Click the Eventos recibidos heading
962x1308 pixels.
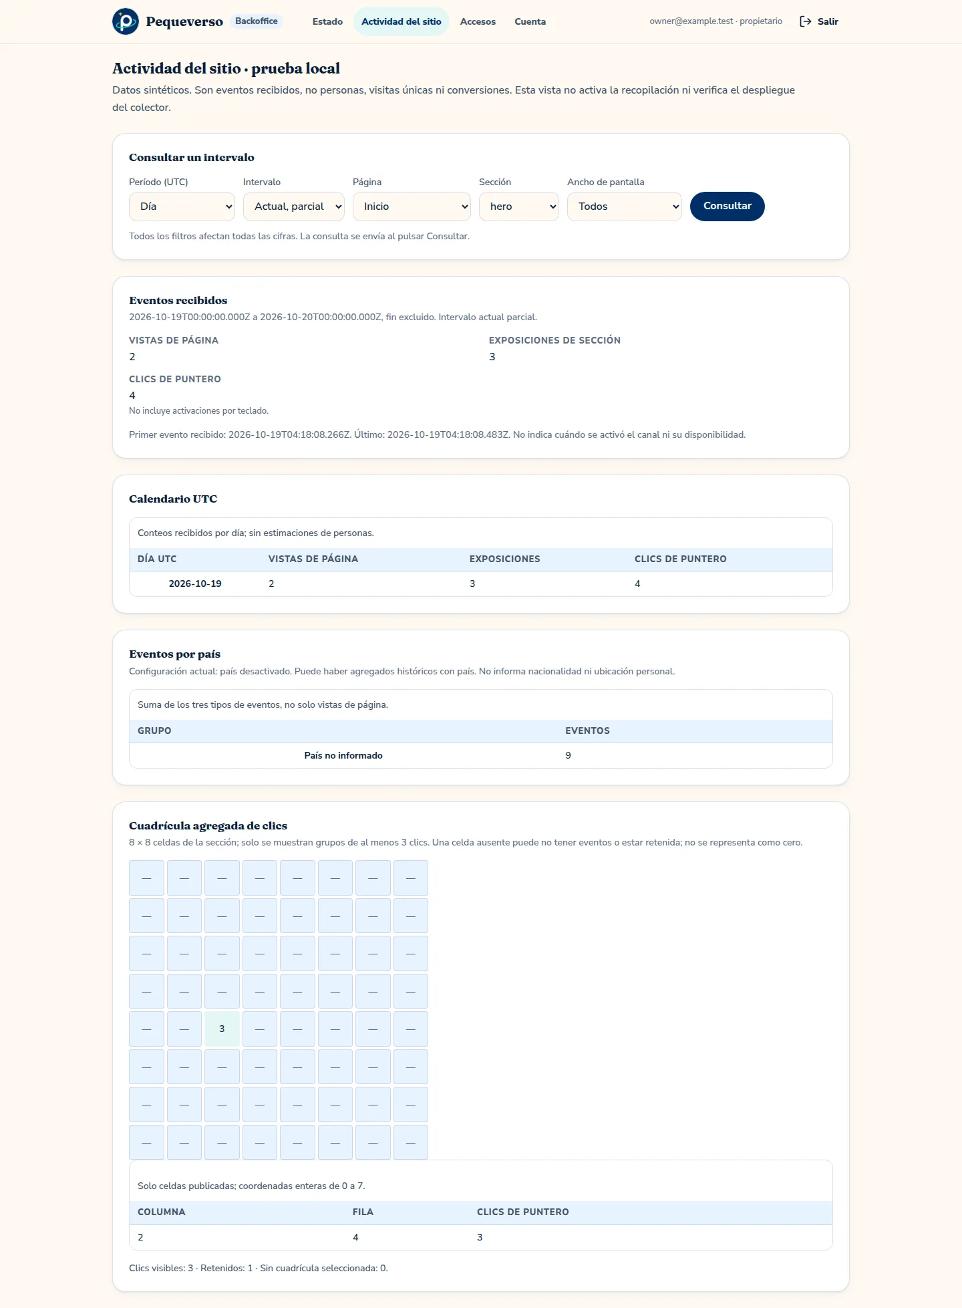click(178, 300)
